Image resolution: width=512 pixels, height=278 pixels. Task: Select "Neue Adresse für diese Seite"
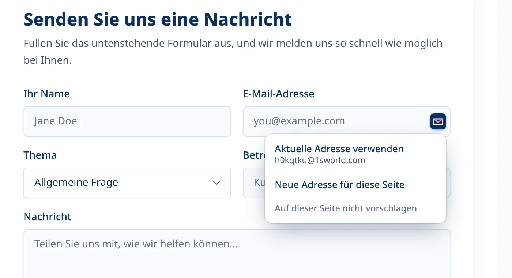click(x=339, y=185)
